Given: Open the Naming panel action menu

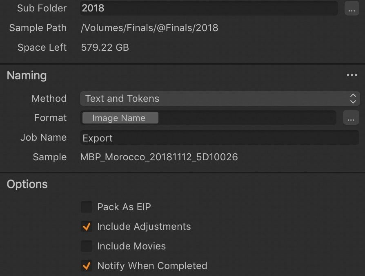Looking at the screenshot, I should [x=352, y=75].
